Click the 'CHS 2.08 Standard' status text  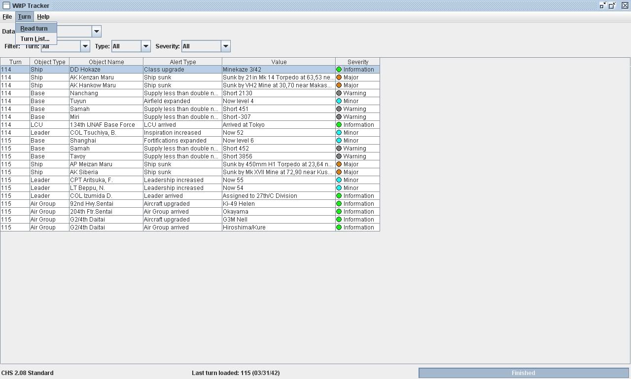(28, 373)
